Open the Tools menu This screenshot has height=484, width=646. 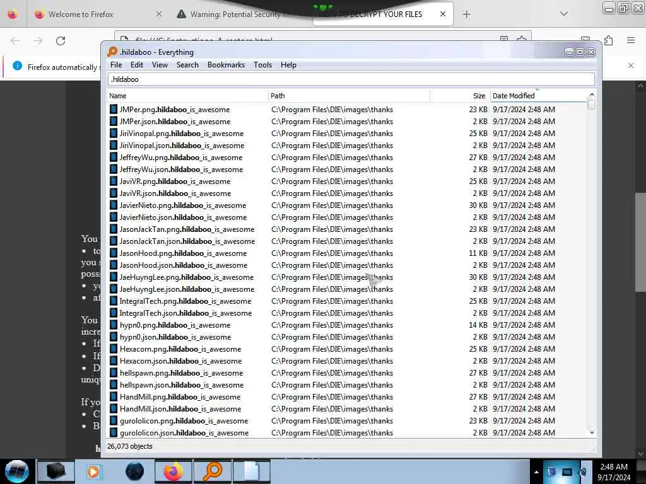263,65
